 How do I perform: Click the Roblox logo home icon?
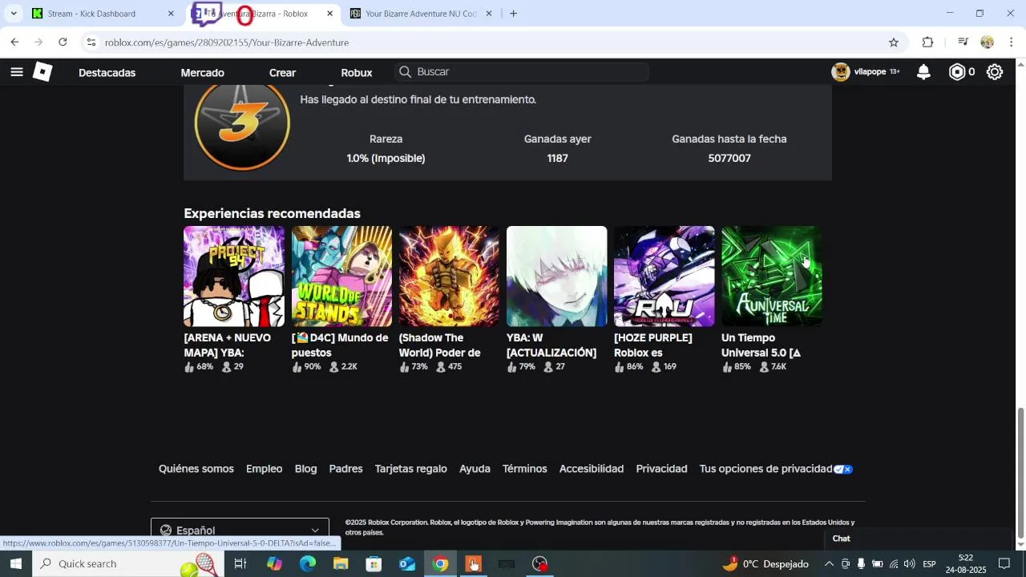[x=42, y=72]
